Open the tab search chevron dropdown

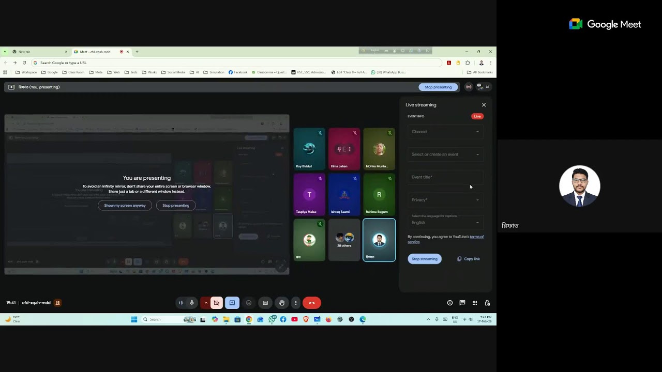[x=5, y=52]
